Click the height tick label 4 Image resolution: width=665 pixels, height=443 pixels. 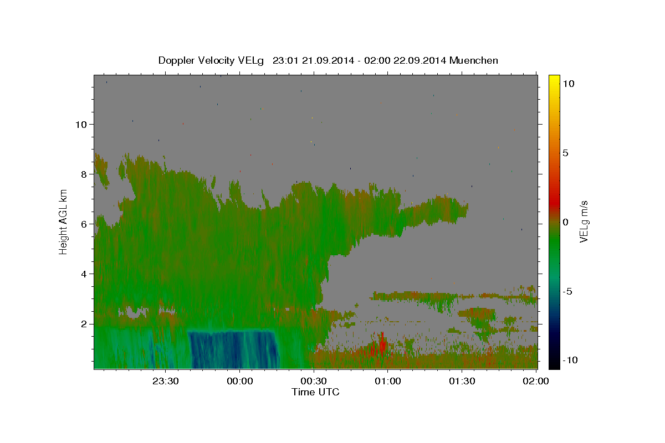tap(84, 274)
